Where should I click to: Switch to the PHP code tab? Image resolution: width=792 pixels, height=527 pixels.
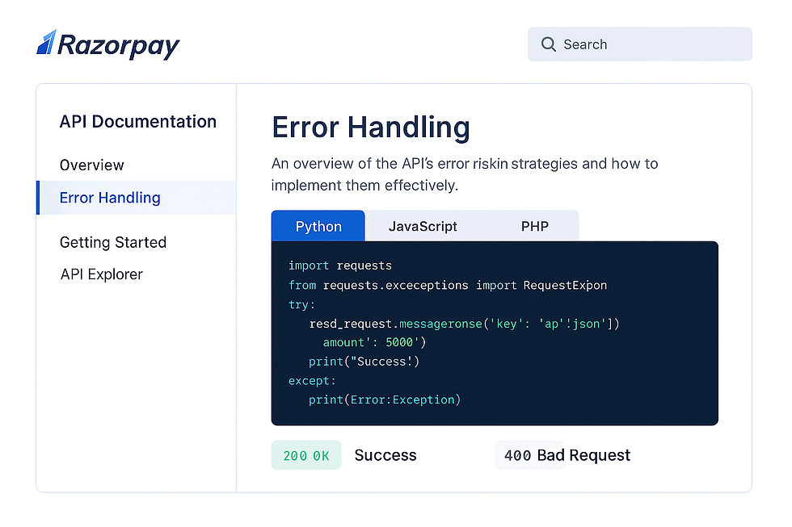pos(535,226)
